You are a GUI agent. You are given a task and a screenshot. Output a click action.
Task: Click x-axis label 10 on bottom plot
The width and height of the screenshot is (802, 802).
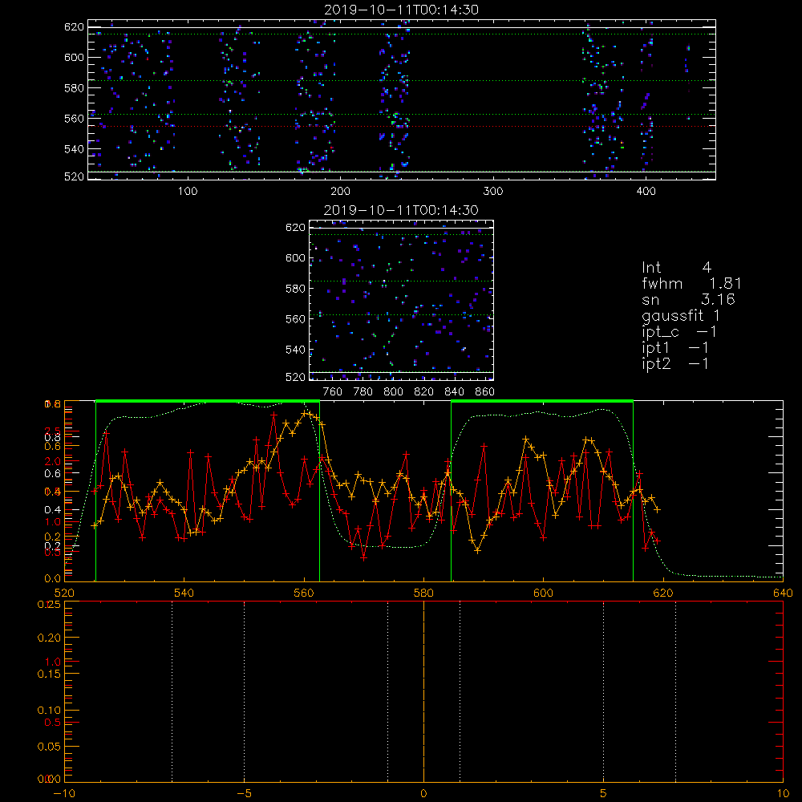[x=783, y=794]
